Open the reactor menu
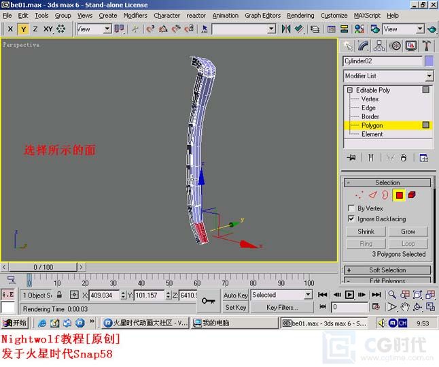Screen dimensions: 439x367 (x=196, y=16)
